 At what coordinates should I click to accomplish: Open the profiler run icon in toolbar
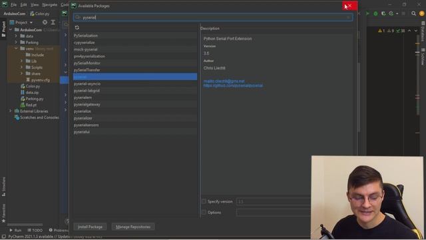pos(391,13)
